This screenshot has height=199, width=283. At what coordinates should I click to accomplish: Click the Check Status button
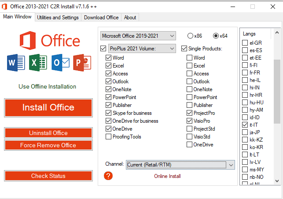(x=48, y=176)
